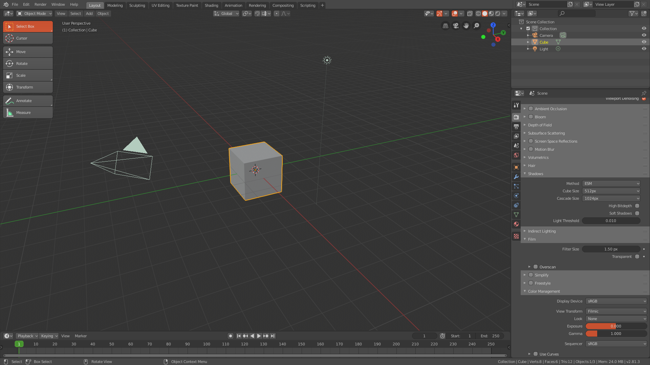The height and width of the screenshot is (365, 650).
Task: Select the Annotate tool
Action: click(x=27, y=100)
